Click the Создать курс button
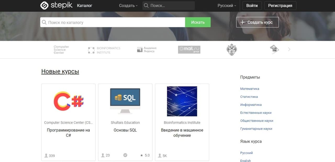 tap(257, 22)
